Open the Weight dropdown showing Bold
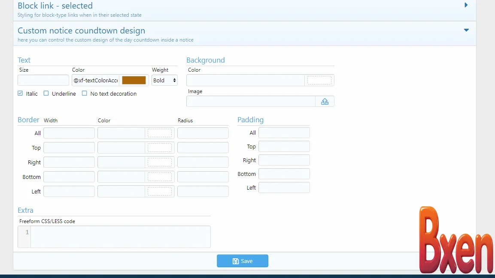 (164, 80)
